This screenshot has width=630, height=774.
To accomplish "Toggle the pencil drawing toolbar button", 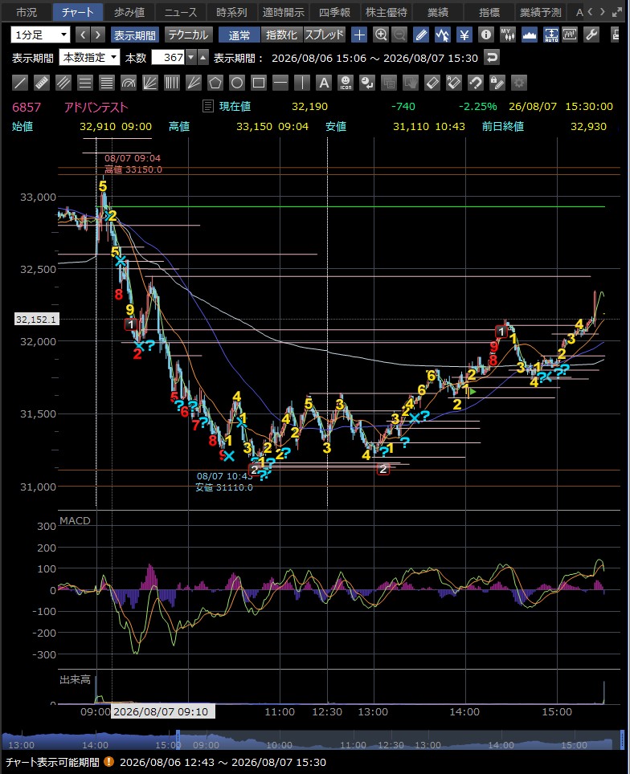I will [421, 35].
